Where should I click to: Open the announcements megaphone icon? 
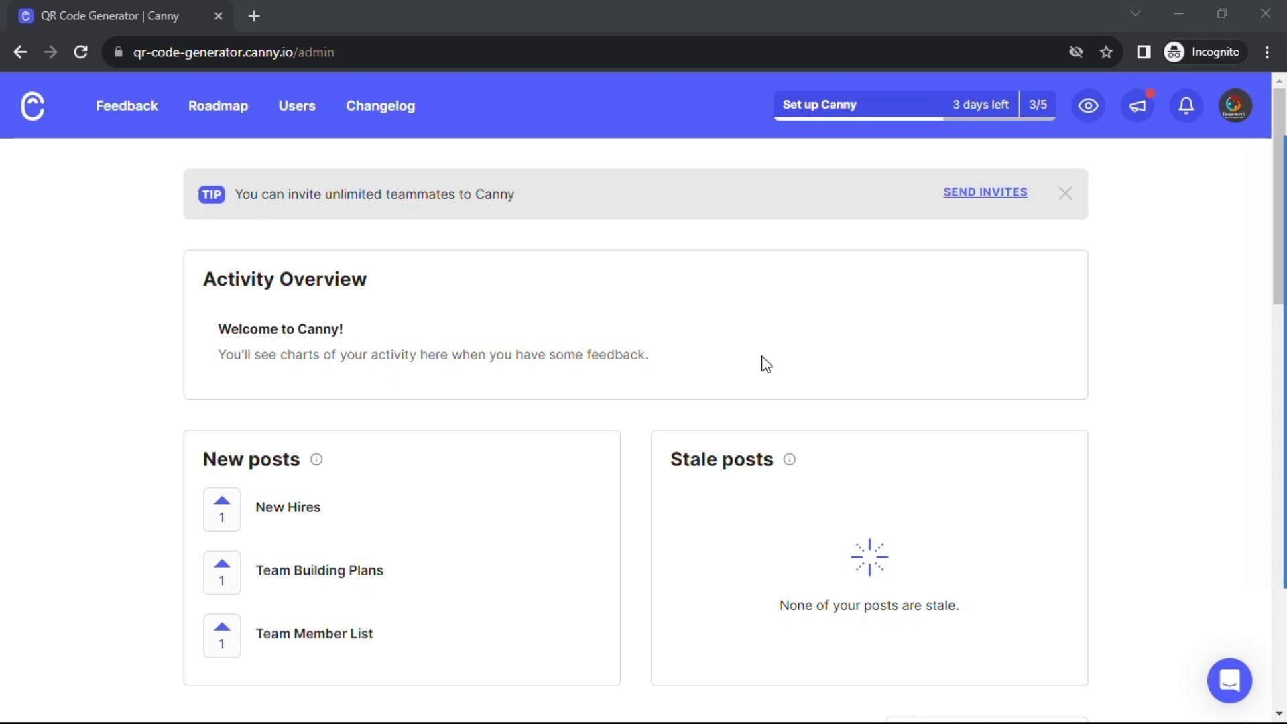(x=1138, y=106)
